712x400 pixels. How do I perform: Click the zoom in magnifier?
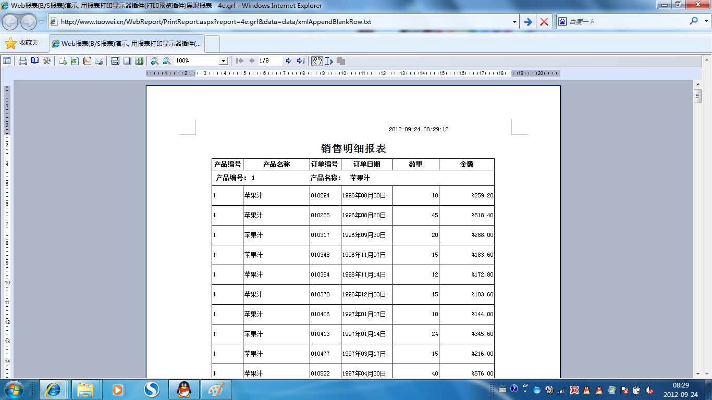click(155, 61)
